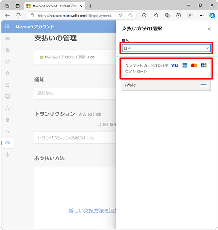Open the privacy lock icon in the sidebar
This screenshot has height=230, width=218.
click(7, 120)
